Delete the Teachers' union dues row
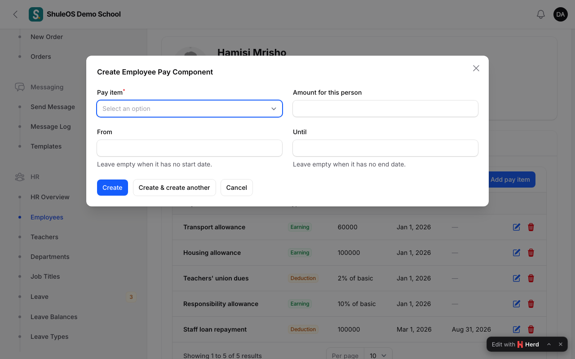575x359 pixels. pos(531,278)
